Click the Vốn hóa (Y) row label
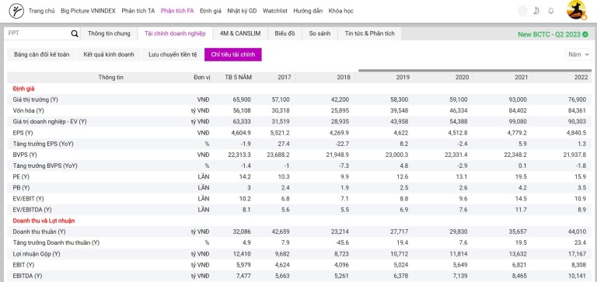597x282 pixels. [28, 110]
